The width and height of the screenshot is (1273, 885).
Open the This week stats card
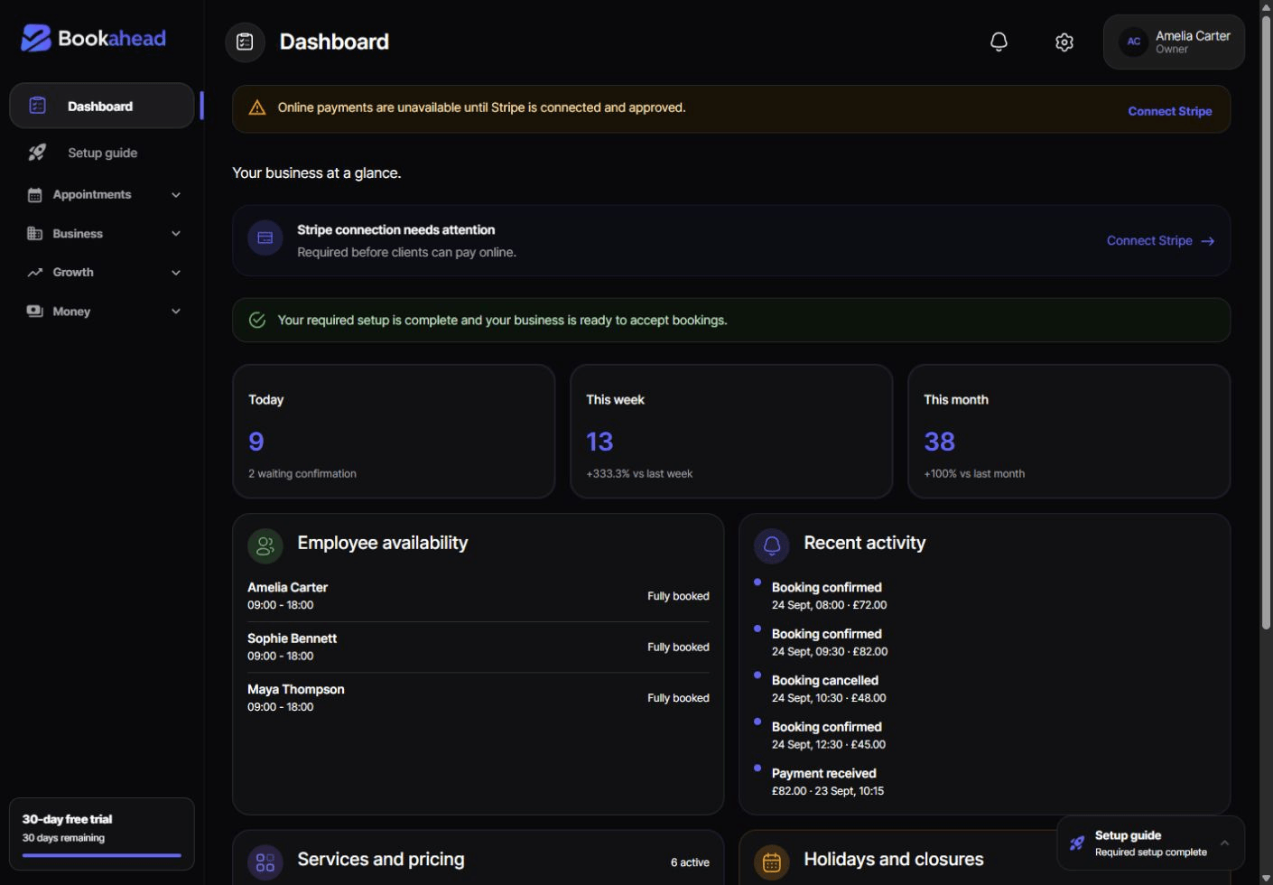tap(731, 432)
